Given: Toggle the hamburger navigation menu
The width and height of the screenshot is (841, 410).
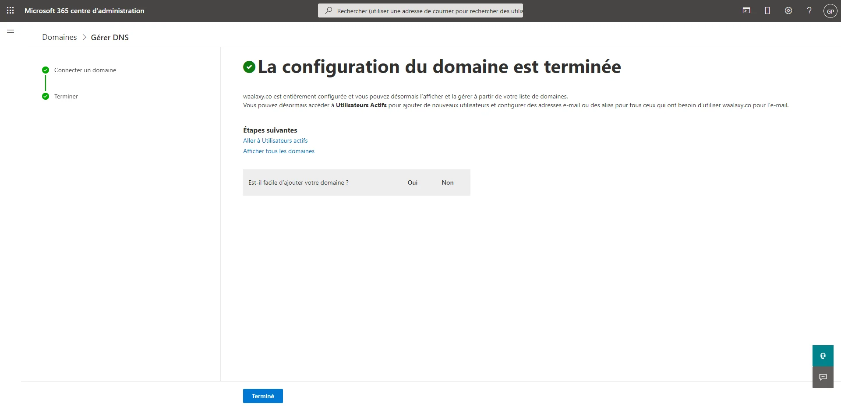Looking at the screenshot, I should (x=11, y=31).
